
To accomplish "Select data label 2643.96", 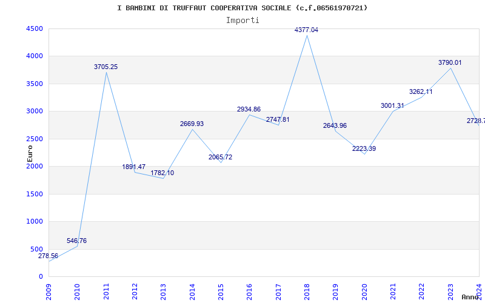I will tap(335, 126).
